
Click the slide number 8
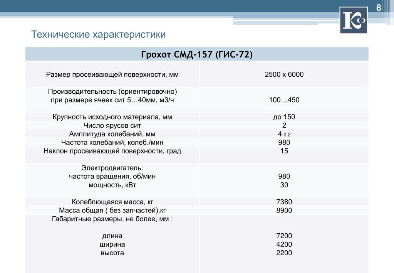378,8
